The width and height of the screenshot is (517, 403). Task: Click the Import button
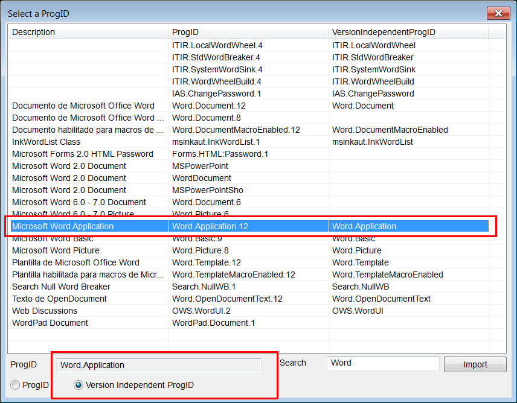(475, 364)
